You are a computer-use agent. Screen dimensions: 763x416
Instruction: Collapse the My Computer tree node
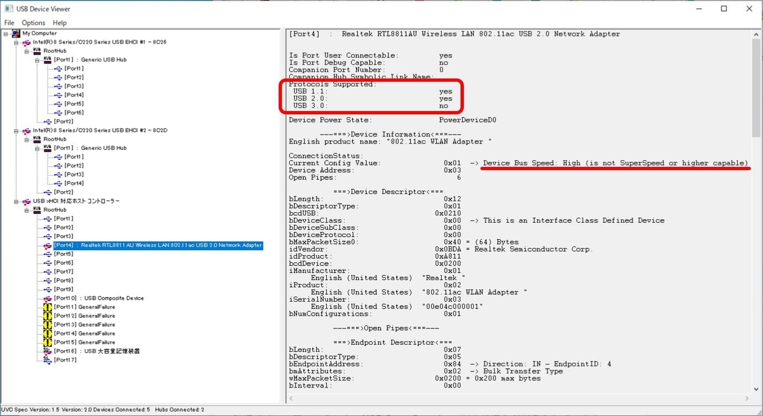pos(5,33)
